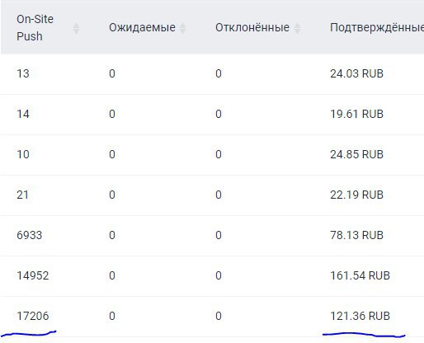Viewport: 424px width, 343px height.
Task: Sort by the On-Site Push column arrows
Action: [76, 28]
